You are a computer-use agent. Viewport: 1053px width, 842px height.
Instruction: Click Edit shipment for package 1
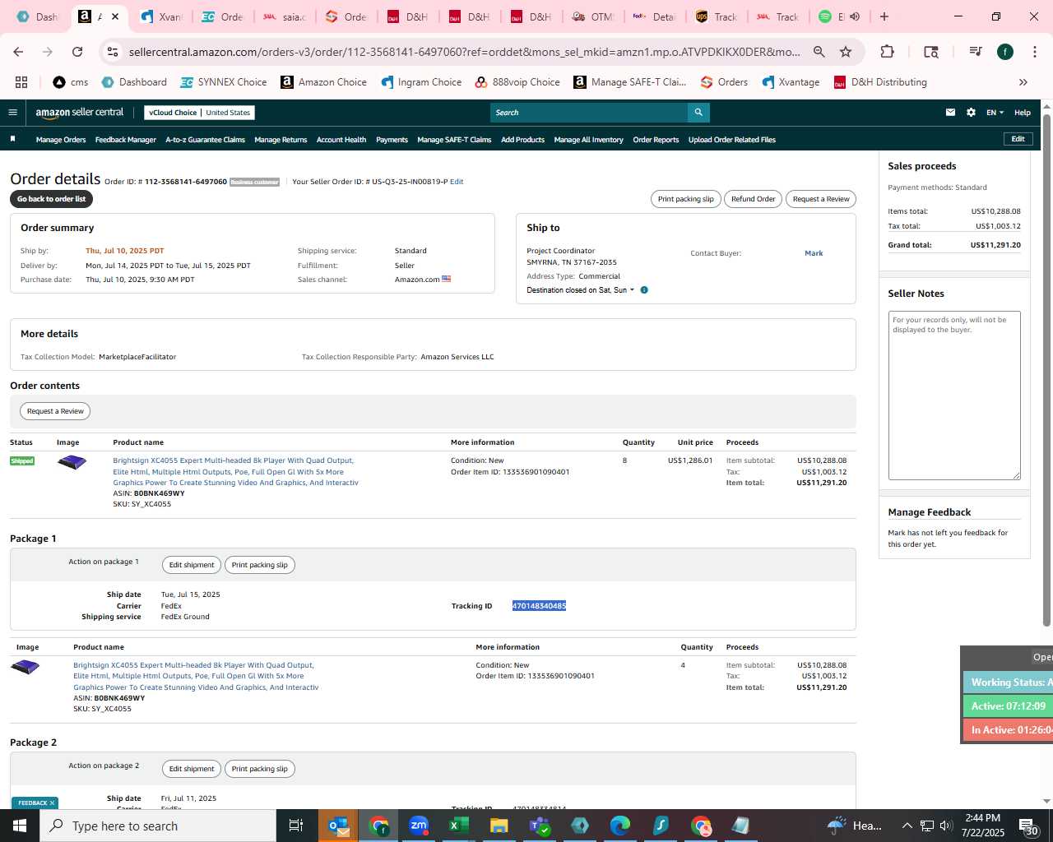point(191,565)
